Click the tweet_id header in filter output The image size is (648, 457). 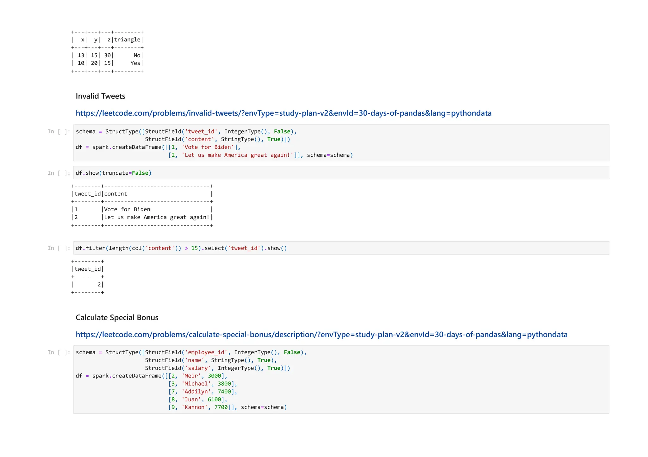tap(88, 269)
